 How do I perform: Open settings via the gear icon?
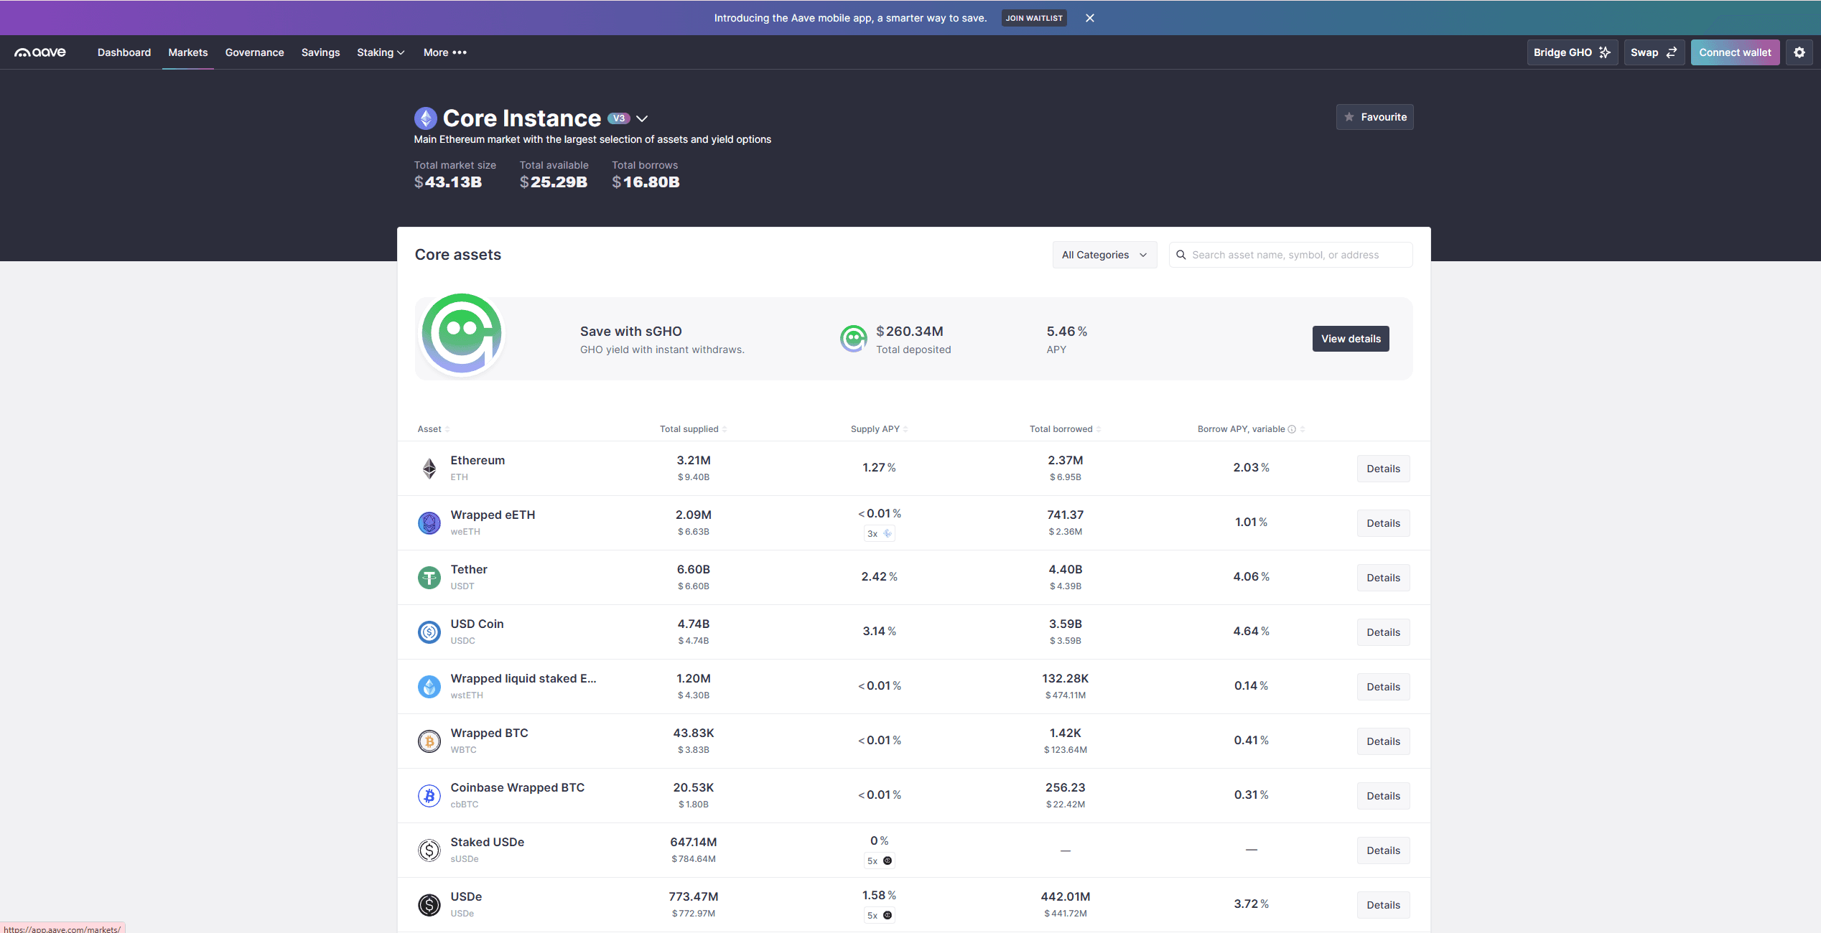tap(1799, 52)
